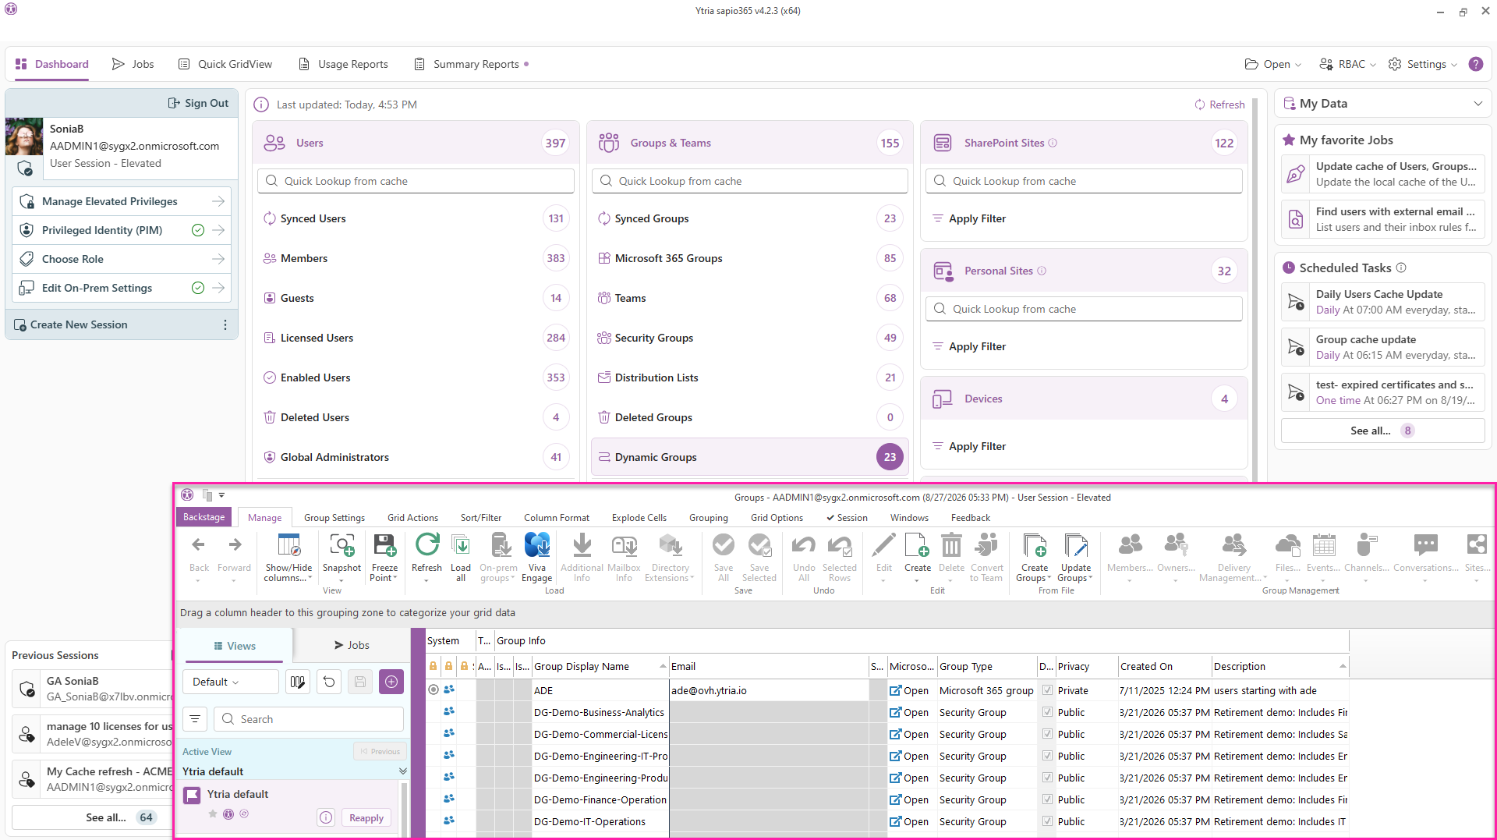
Task: Click the Delivery Management ribbon icon
Action: point(1234,544)
